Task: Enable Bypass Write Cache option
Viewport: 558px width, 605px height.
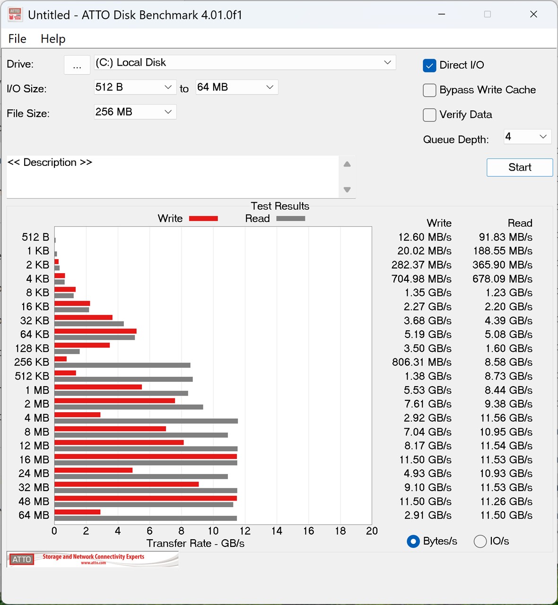Action: [x=429, y=90]
